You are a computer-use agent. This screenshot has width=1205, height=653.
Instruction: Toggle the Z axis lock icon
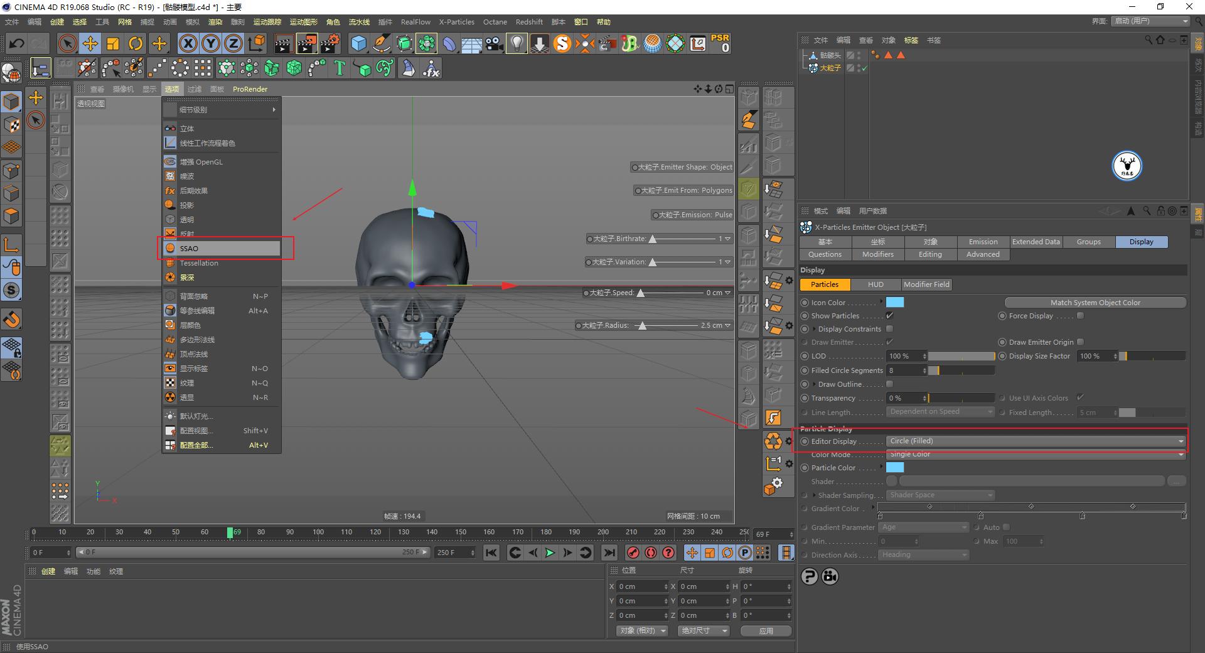tap(233, 43)
